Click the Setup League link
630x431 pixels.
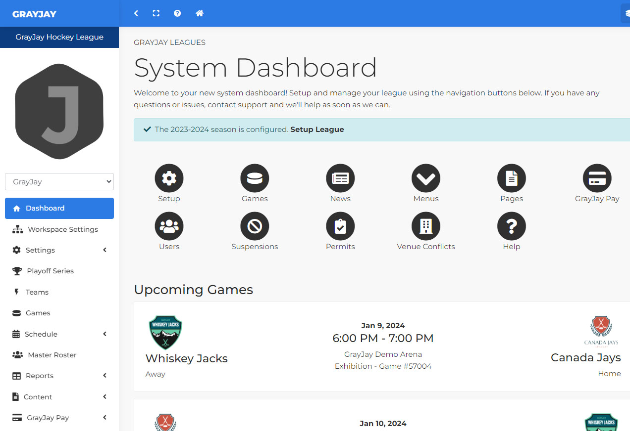(x=317, y=129)
